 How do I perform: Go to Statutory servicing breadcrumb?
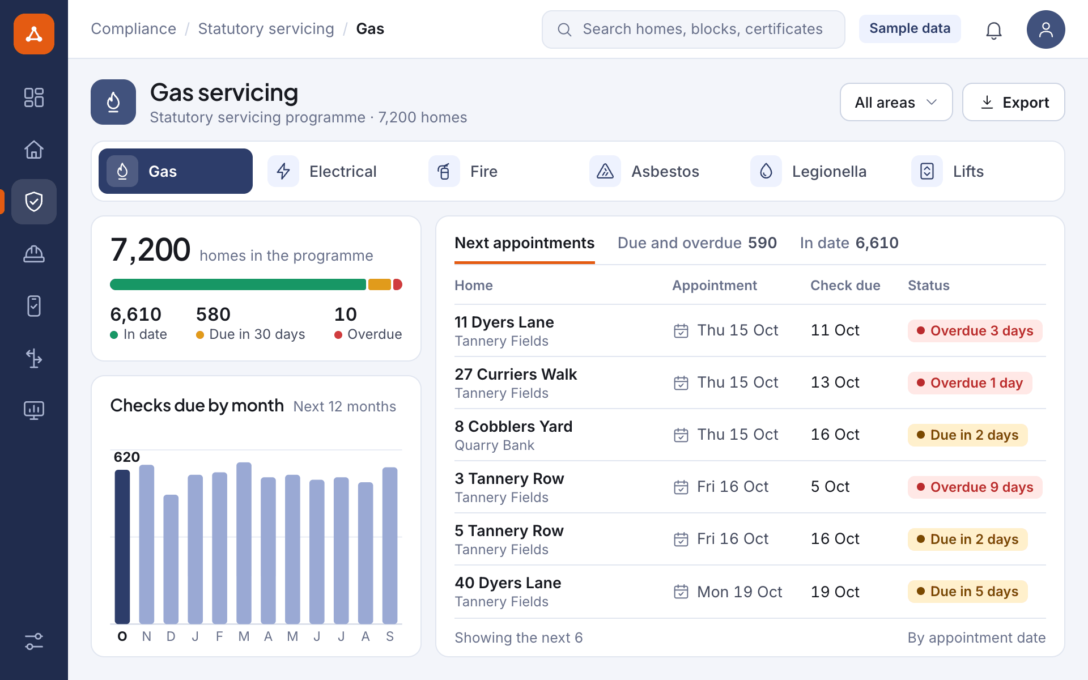pyautogui.click(x=266, y=29)
